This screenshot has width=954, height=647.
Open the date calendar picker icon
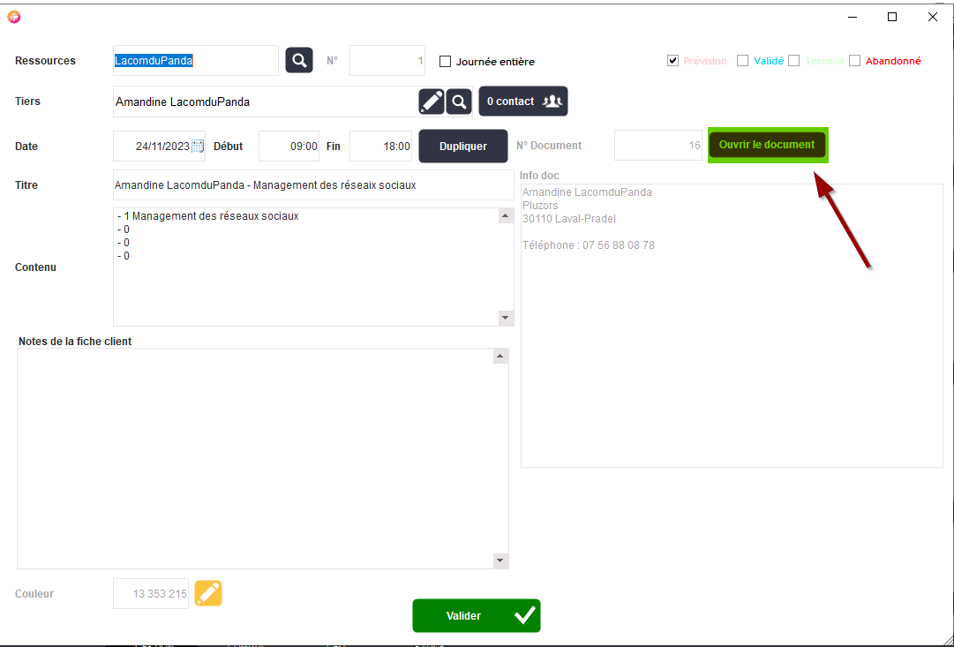tap(198, 147)
